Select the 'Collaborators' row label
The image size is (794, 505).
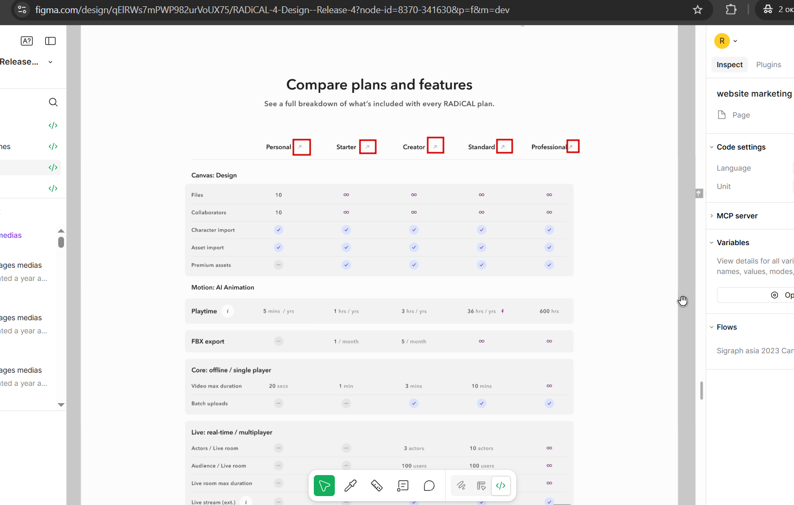(x=209, y=213)
